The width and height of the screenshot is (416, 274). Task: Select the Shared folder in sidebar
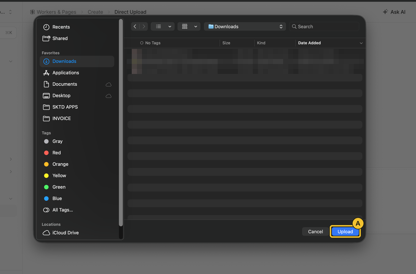click(x=77, y=38)
